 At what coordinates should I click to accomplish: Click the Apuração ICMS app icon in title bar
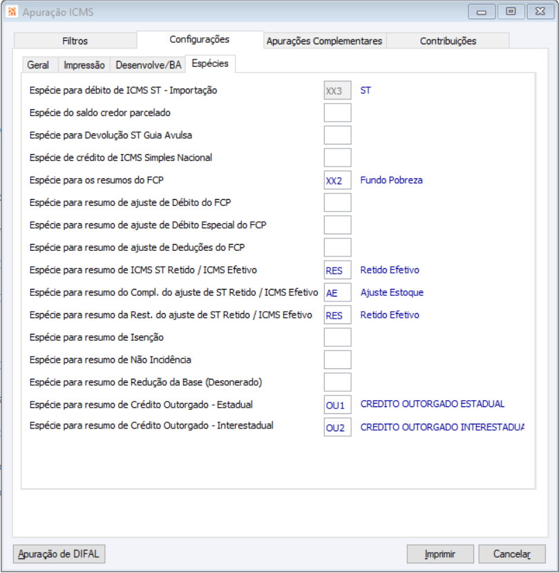tap(12, 12)
